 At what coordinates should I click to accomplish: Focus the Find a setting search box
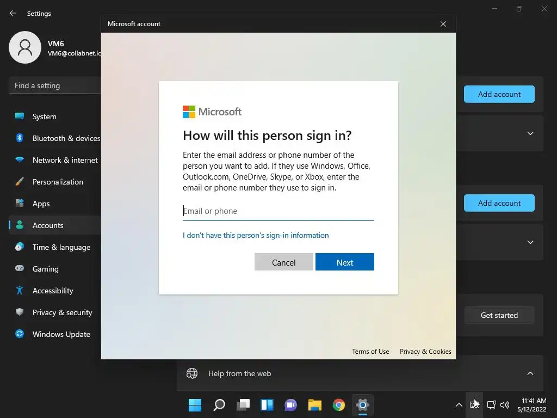coord(55,85)
